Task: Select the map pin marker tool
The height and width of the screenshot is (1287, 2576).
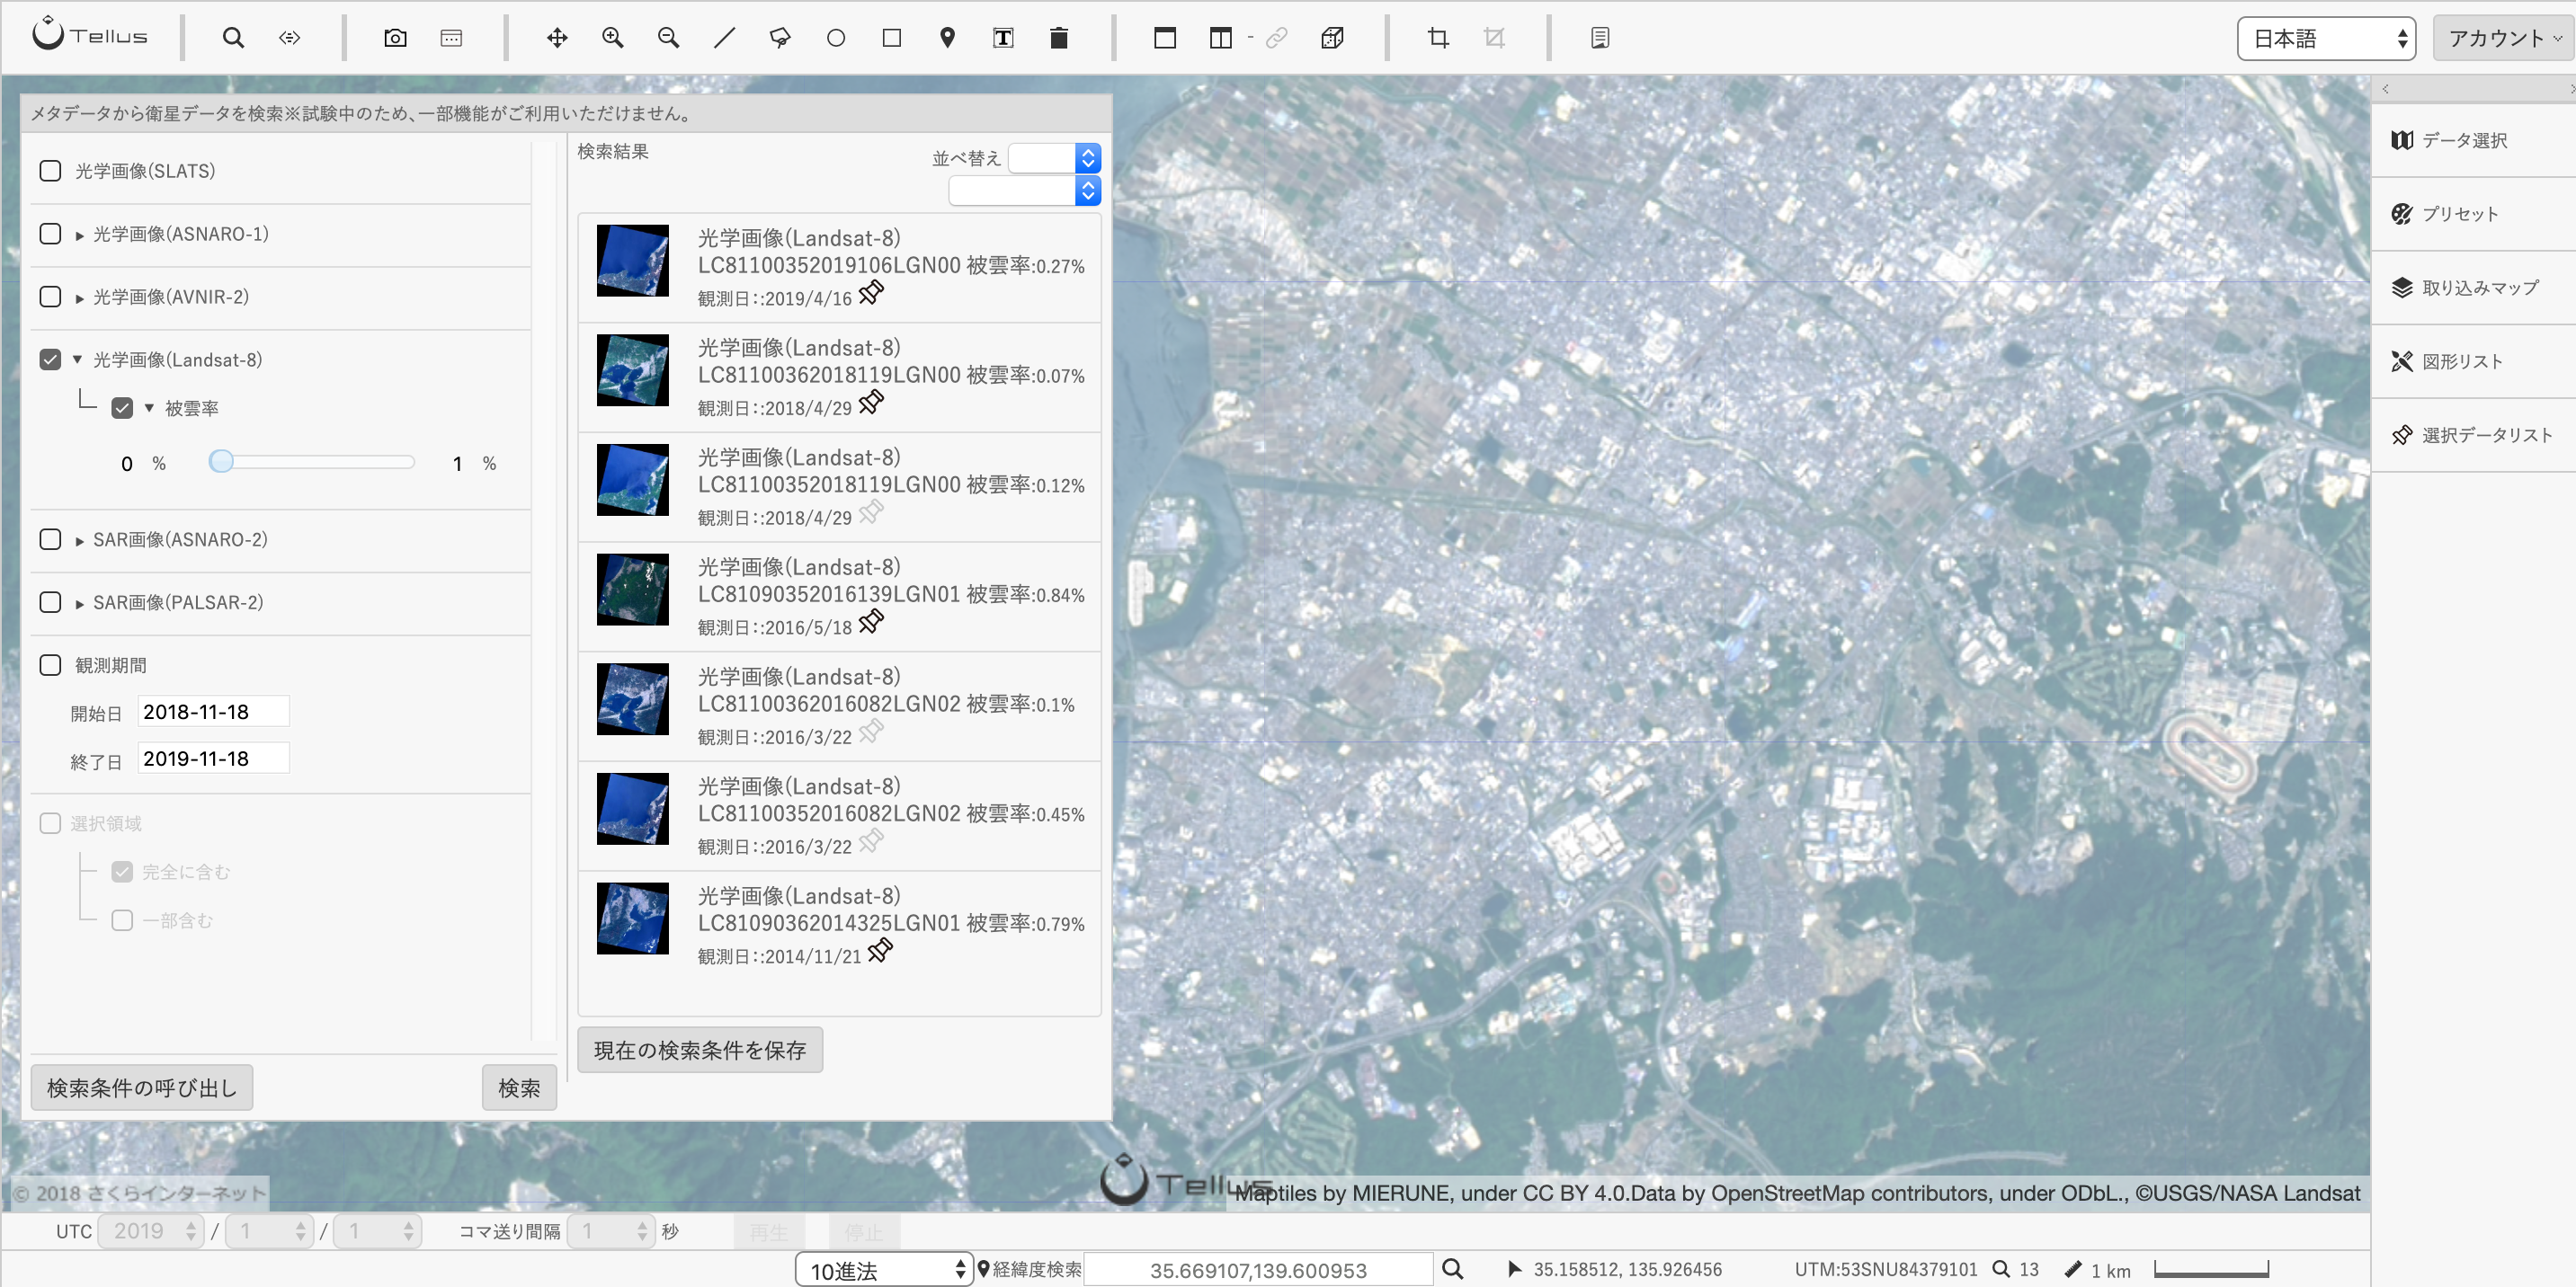Action: (947, 38)
